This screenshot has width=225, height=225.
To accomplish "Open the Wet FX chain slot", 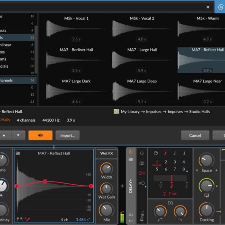I will (107, 153).
